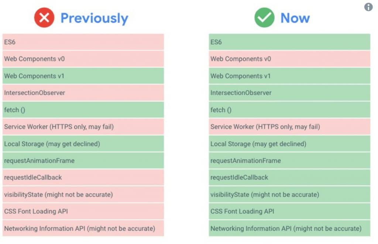
Task: Select IntersectionObserver row under Previously
Action: tap(83, 93)
